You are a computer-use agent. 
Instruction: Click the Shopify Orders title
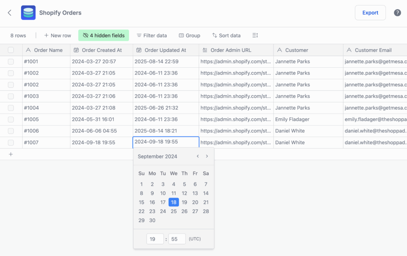[x=60, y=13]
